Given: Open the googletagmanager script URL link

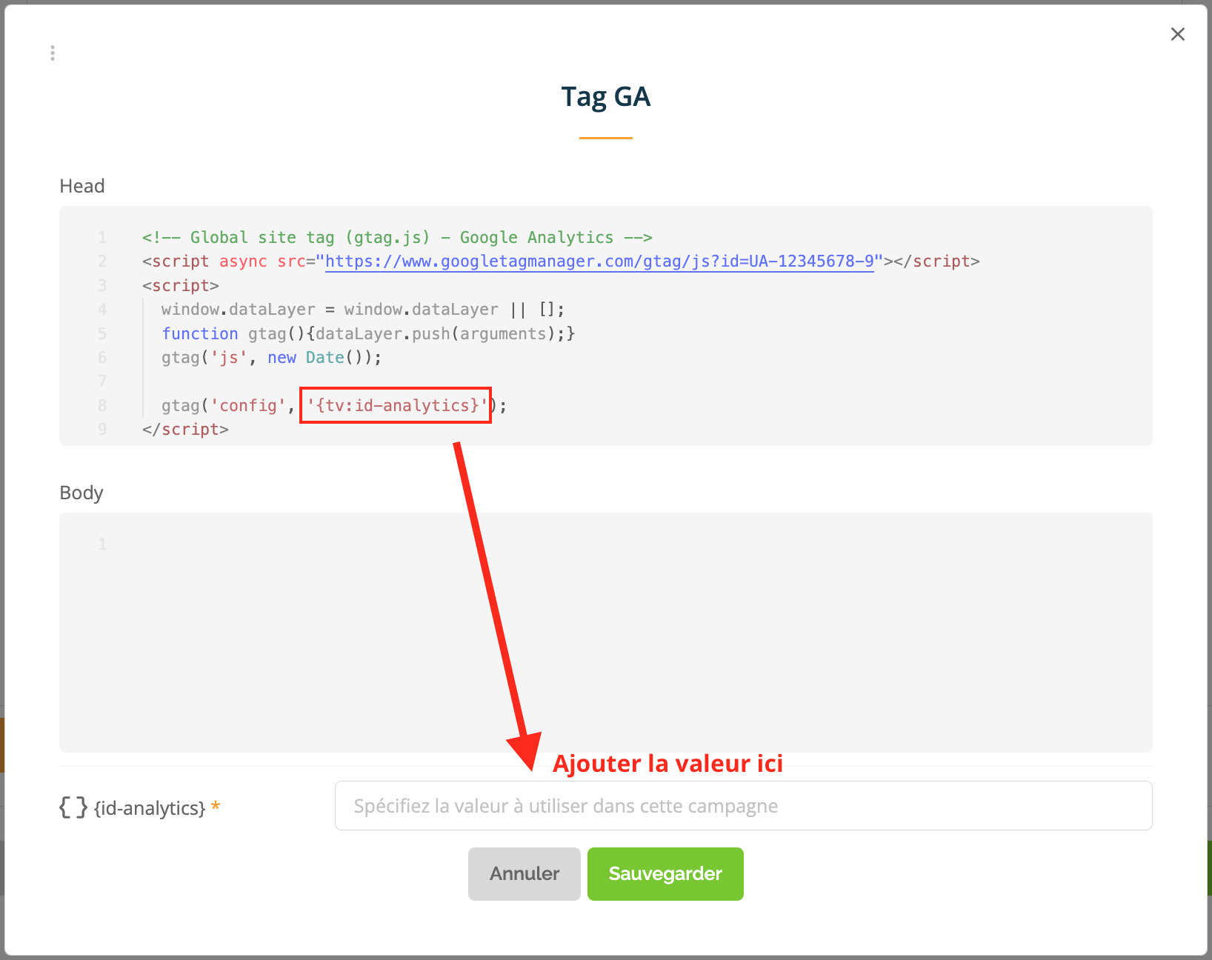Looking at the screenshot, I should 599,261.
